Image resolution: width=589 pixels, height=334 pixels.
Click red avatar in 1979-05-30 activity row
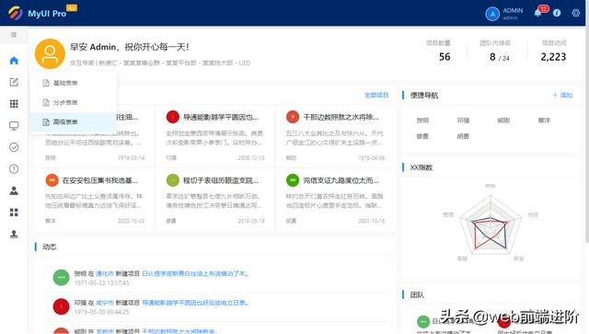(x=62, y=306)
